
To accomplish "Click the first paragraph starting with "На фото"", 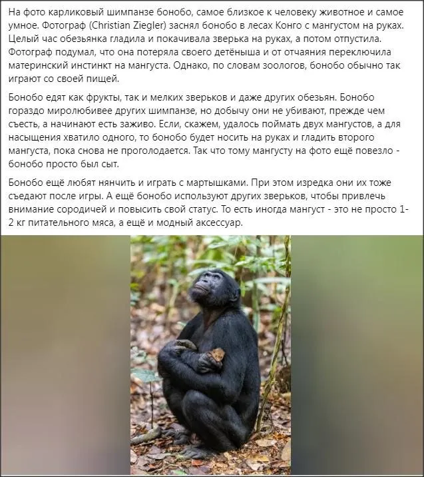I will pos(206,45).
